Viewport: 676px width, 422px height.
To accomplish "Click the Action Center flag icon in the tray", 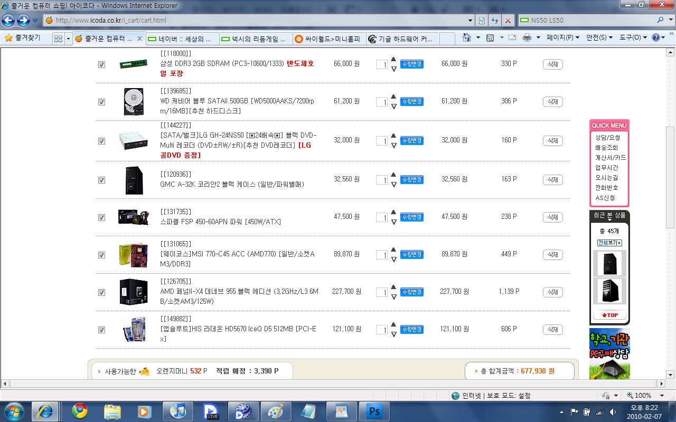I will pos(575,411).
